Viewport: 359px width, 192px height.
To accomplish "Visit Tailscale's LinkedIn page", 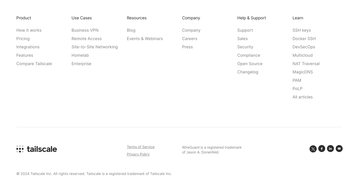I will [330, 148].
